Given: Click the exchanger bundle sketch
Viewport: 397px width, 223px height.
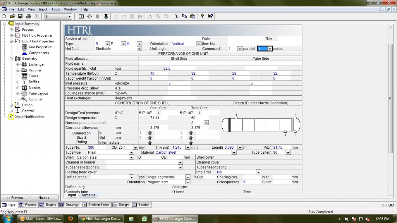Looking at the screenshot, I should click(x=261, y=125).
